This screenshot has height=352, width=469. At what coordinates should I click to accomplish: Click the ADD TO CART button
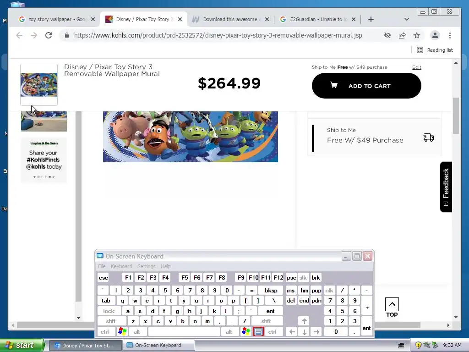[366, 86]
